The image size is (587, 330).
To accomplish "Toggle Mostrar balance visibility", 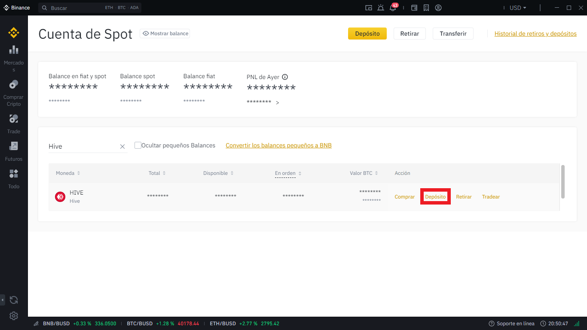I will 165,34.
